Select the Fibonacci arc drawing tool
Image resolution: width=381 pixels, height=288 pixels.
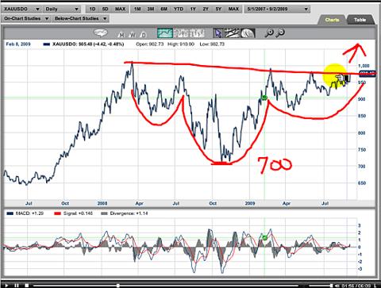[248, 33]
